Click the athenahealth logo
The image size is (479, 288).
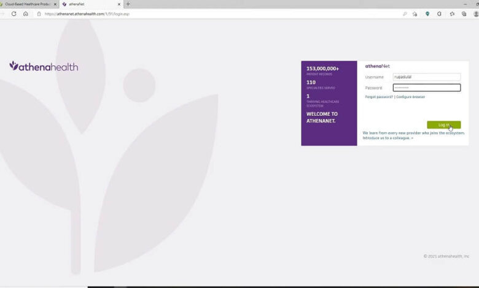click(x=44, y=66)
